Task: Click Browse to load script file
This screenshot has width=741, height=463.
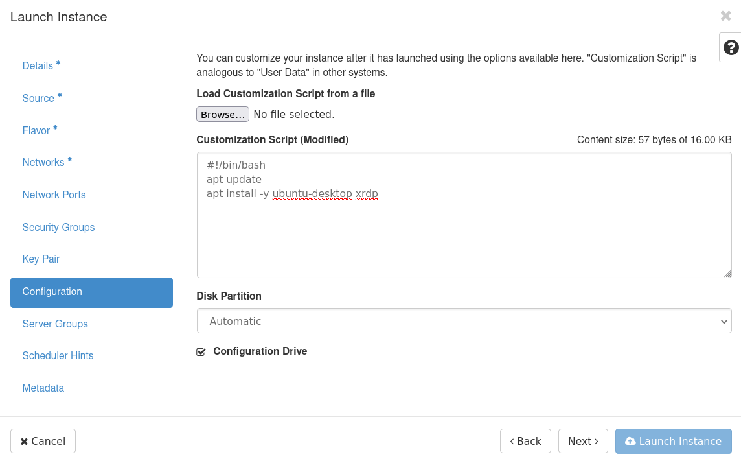Action: pyautogui.click(x=222, y=115)
